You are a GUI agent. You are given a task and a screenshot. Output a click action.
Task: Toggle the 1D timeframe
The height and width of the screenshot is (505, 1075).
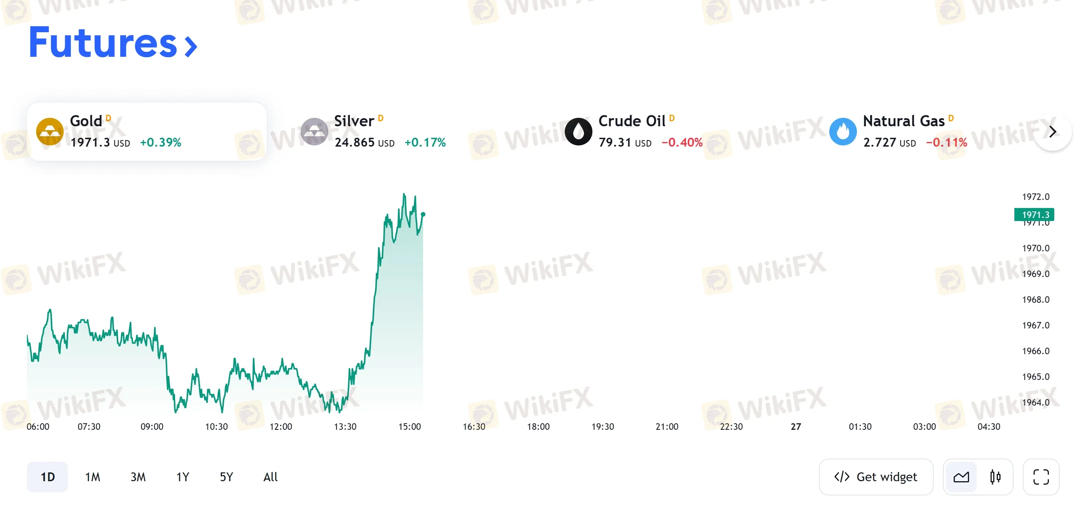pos(47,477)
